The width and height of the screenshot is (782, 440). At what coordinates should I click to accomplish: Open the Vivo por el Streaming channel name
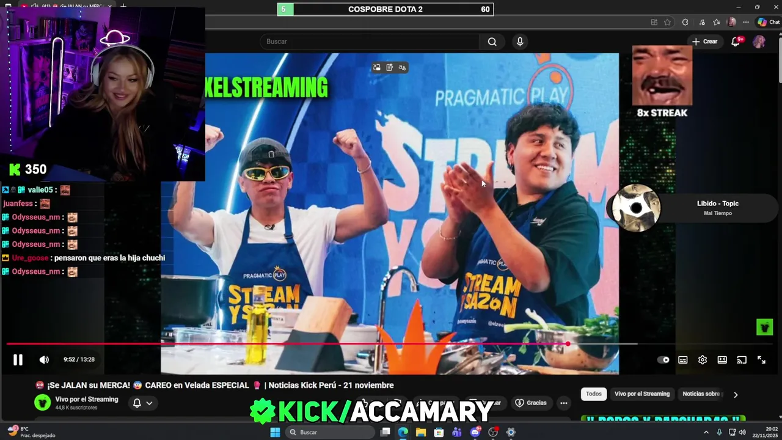click(x=87, y=399)
